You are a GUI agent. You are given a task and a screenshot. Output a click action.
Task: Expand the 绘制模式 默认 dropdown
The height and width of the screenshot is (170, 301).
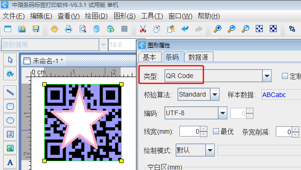click(x=210, y=150)
